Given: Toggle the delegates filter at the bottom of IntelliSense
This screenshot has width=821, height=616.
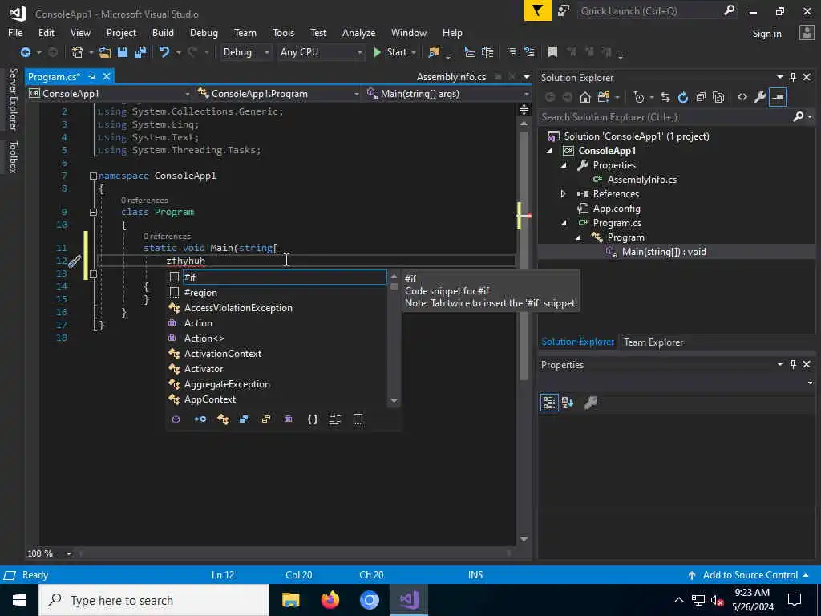Looking at the screenshot, I should [x=288, y=419].
